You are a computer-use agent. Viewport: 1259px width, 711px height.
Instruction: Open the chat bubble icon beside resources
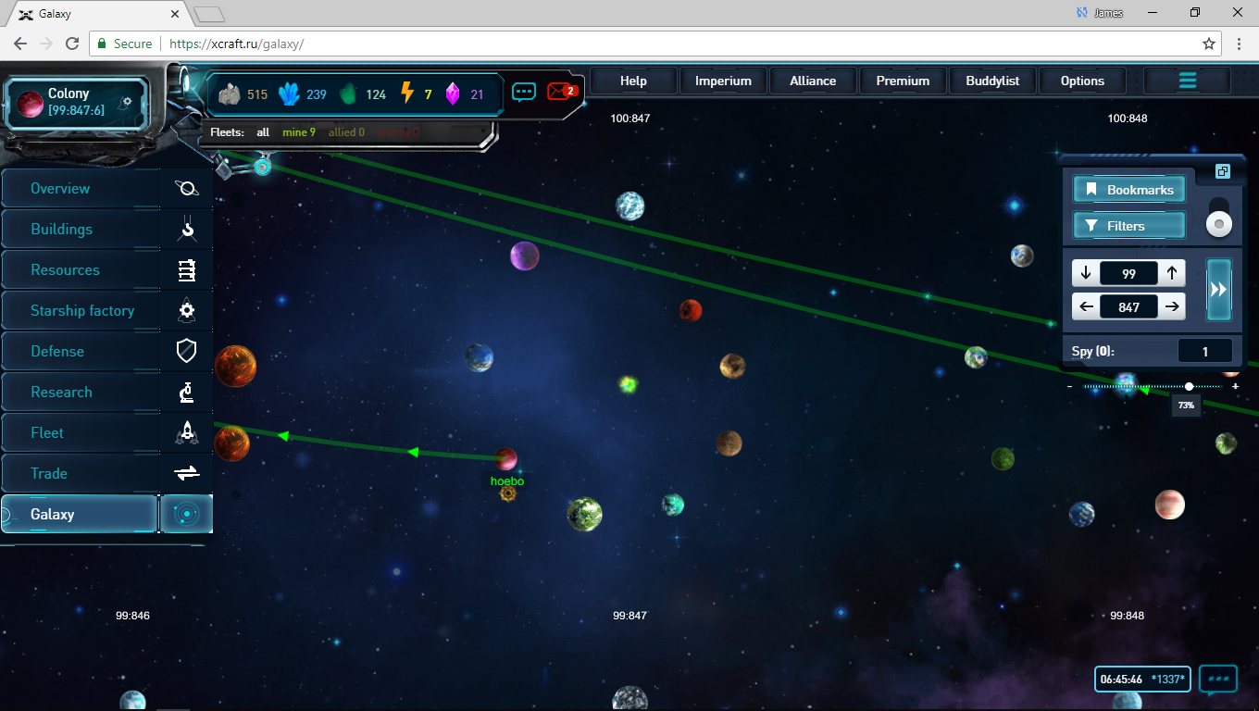click(x=524, y=92)
